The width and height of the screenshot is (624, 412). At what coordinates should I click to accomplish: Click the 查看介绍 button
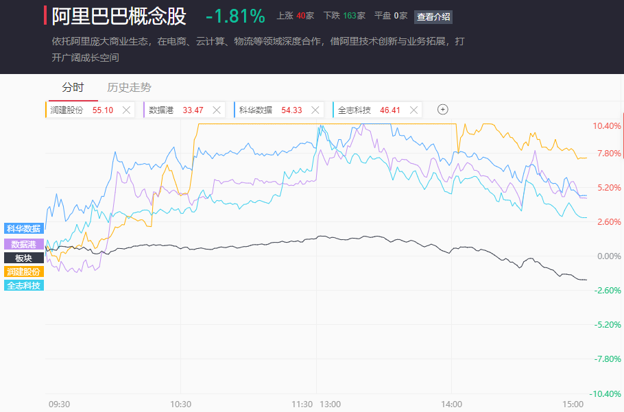pos(433,16)
